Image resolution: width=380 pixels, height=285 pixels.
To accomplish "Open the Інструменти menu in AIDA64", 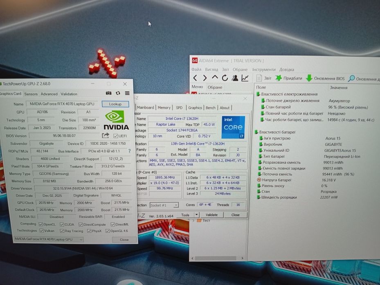I will (x=264, y=70).
